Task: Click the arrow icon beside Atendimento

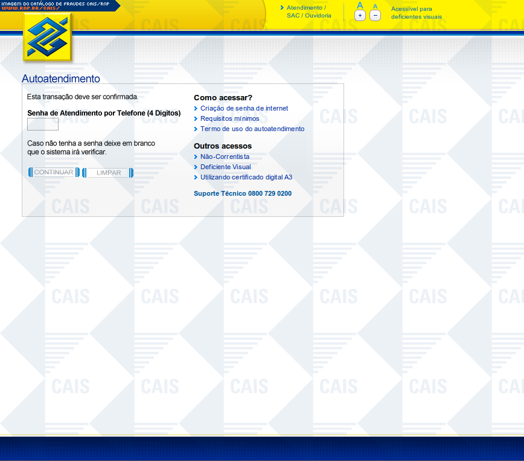Action: click(282, 8)
